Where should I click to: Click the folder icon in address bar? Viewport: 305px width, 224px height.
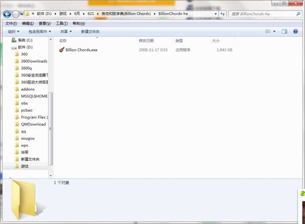(27, 14)
